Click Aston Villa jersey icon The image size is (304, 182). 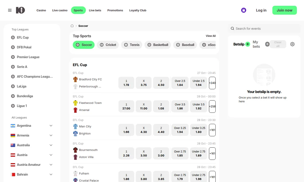[75, 157]
